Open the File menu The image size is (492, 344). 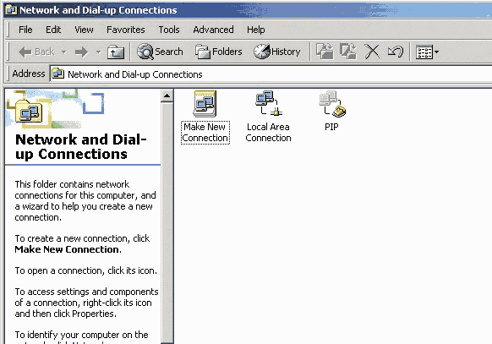[25, 30]
